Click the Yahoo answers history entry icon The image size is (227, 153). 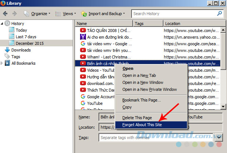tap(83, 37)
